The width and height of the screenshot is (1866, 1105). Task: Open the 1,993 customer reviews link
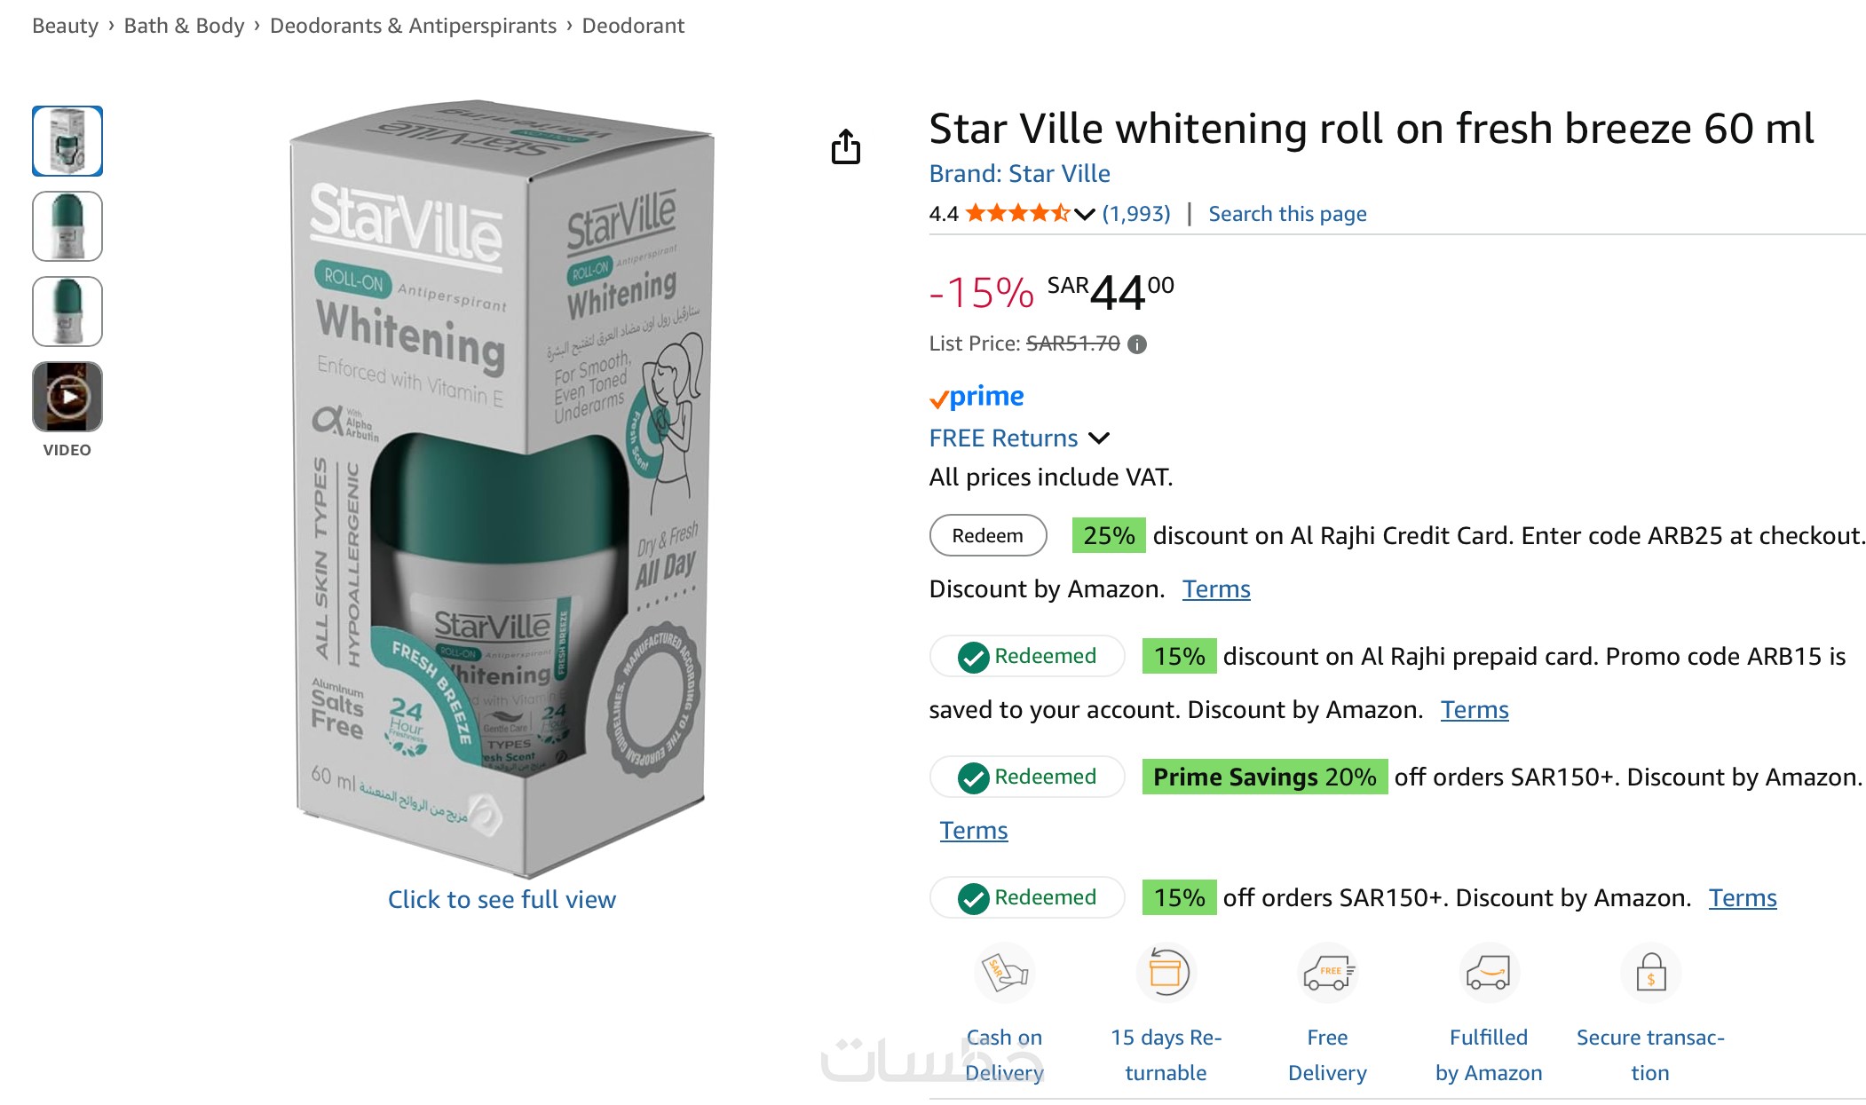coord(1136,214)
